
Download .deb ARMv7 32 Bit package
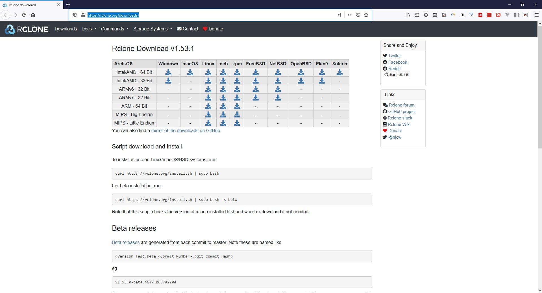pos(223,97)
